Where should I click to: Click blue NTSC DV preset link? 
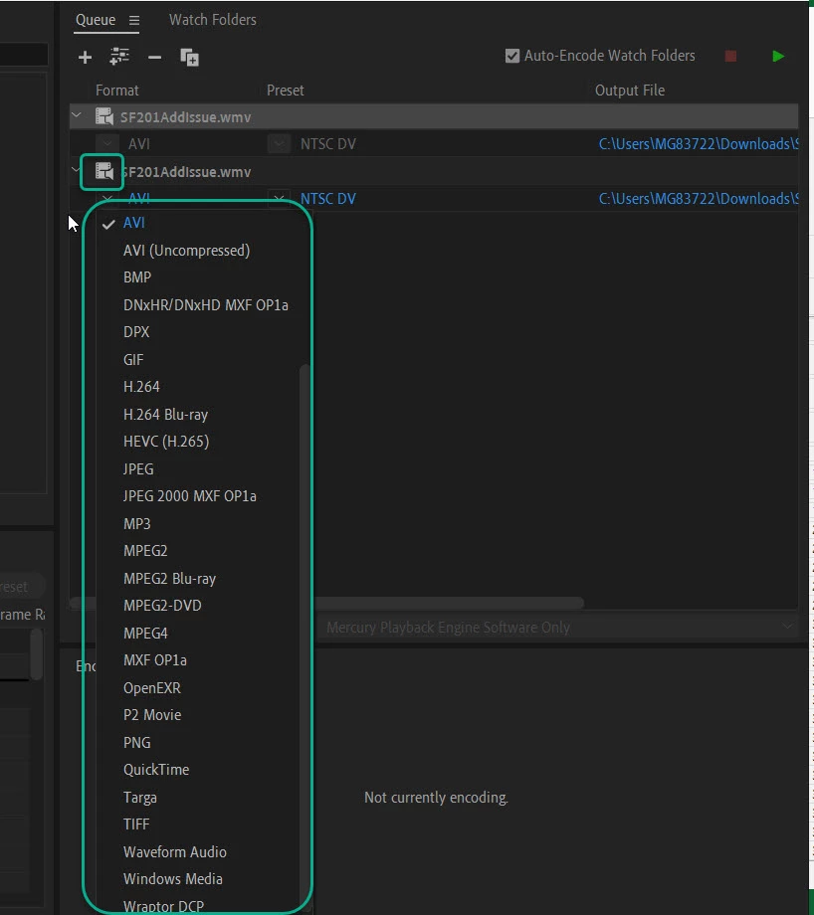[328, 198]
